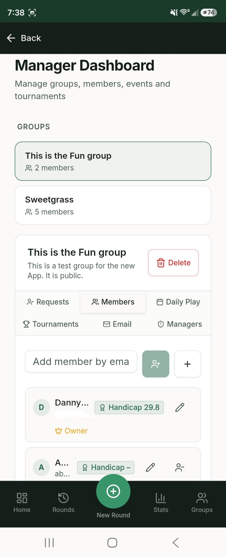The image size is (226, 557).
Task: Switch to the Requests tab
Action: [48, 302]
